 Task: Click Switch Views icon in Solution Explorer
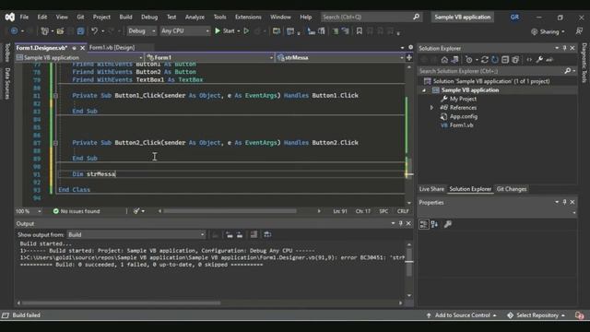click(454, 59)
